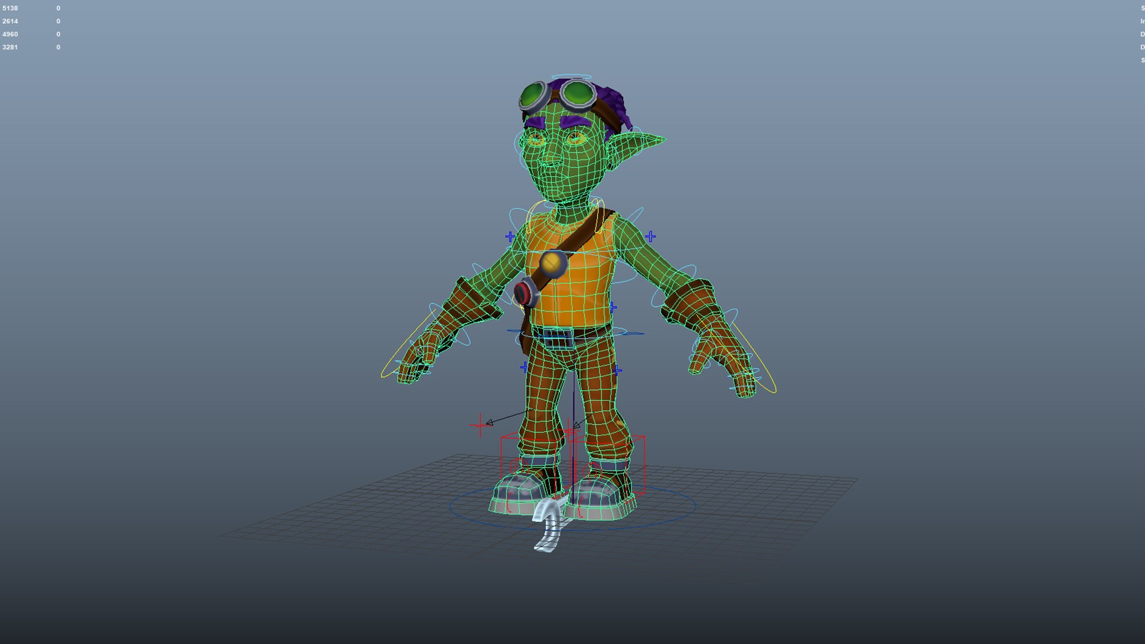
Task: Select the cyan ring control above the head
Action: pos(571,78)
